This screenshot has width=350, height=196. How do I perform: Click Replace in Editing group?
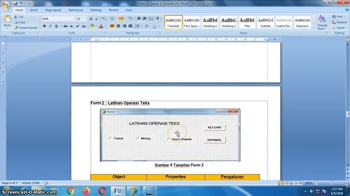point(339,22)
